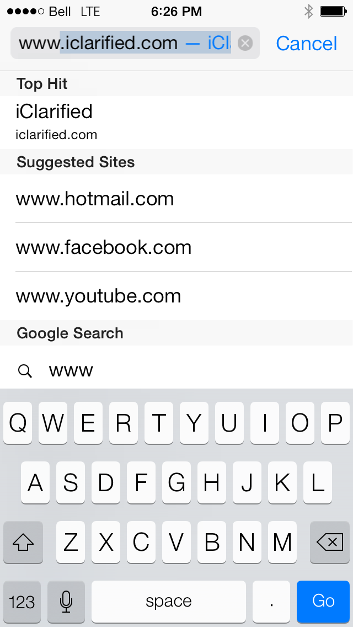The height and width of the screenshot is (627, 353).
Task: Select www.facebook.com suggested site
Action: click(176, 247)
